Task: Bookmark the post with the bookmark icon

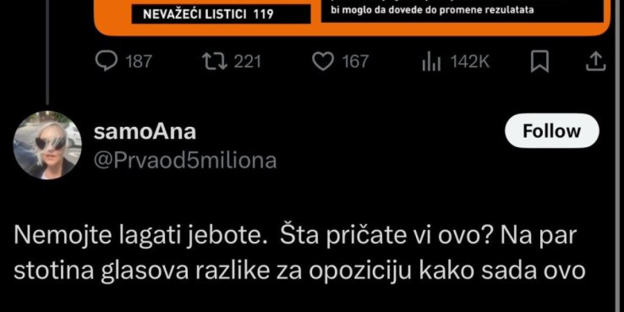Action: coord(540,62)
